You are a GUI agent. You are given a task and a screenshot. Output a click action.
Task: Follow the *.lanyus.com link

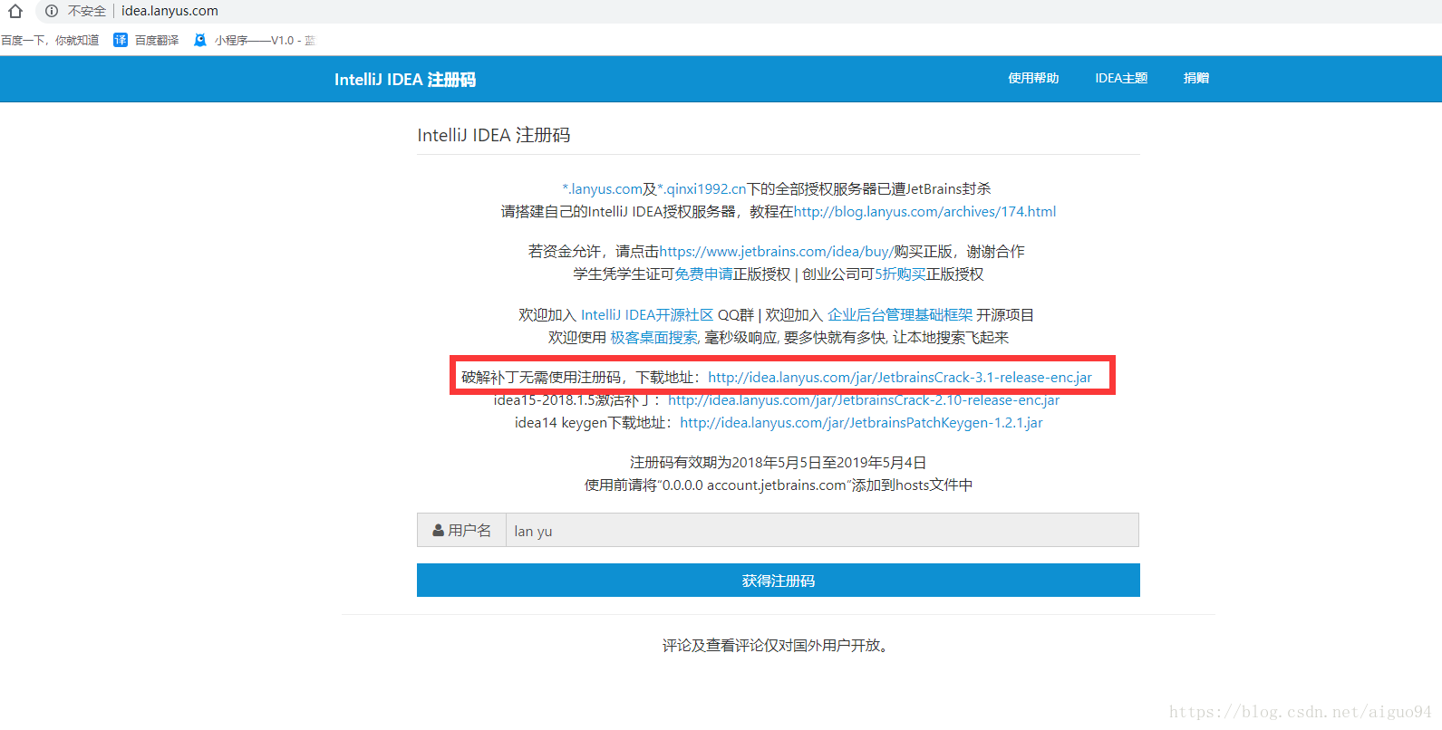(x=602, y=188)
